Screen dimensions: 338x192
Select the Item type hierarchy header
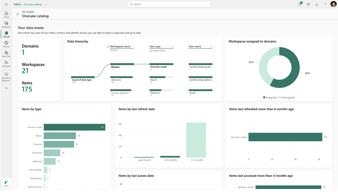[155, 46]
